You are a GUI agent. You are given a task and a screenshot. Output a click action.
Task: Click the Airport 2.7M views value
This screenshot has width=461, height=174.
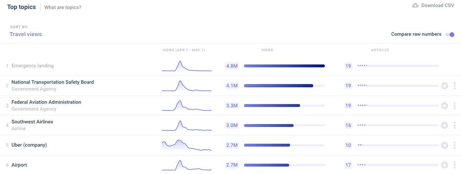pos(232,165)
